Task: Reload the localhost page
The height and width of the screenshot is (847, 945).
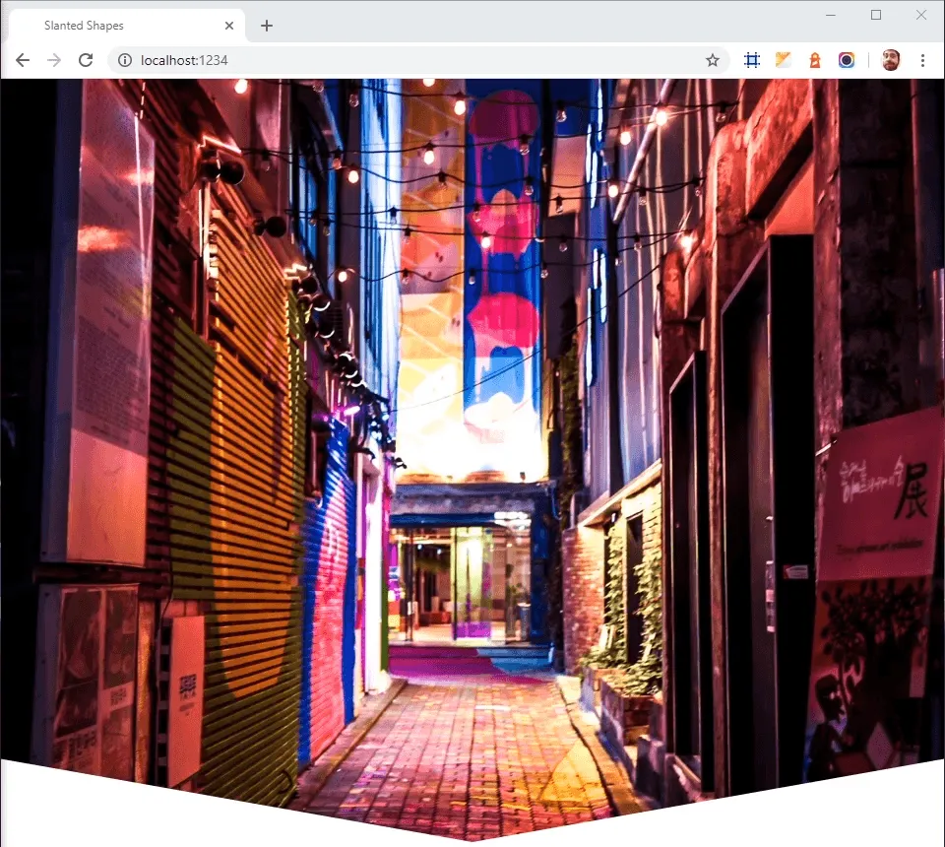Action: [x=86, y=60]
